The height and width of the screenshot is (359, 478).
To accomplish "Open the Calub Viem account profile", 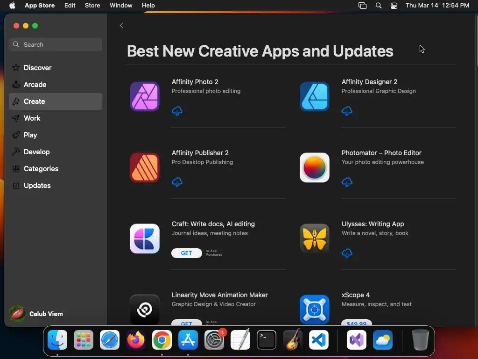I will click(36, 314).
